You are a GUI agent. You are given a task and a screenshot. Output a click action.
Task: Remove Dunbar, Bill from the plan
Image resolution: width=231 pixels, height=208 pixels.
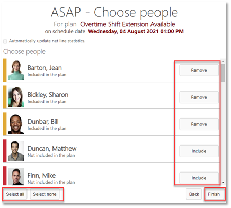[x=199, y=124]
